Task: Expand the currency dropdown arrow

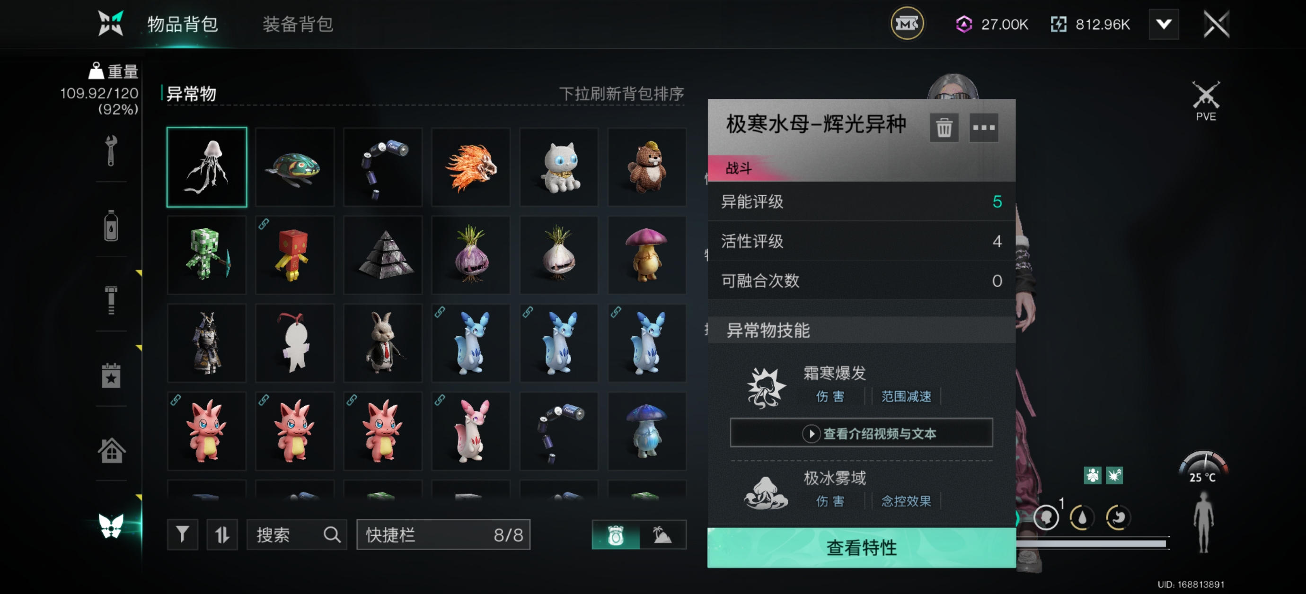Action: tap(1163, 24)
